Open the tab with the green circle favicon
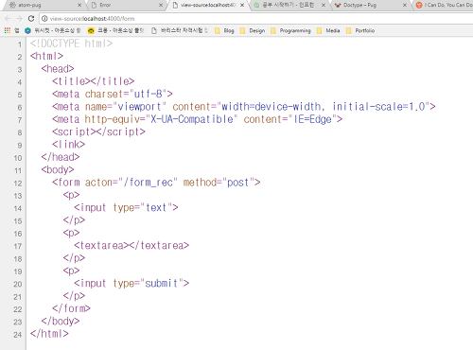Viewport: 473px width, 350px height. click(x=289, y=5)
